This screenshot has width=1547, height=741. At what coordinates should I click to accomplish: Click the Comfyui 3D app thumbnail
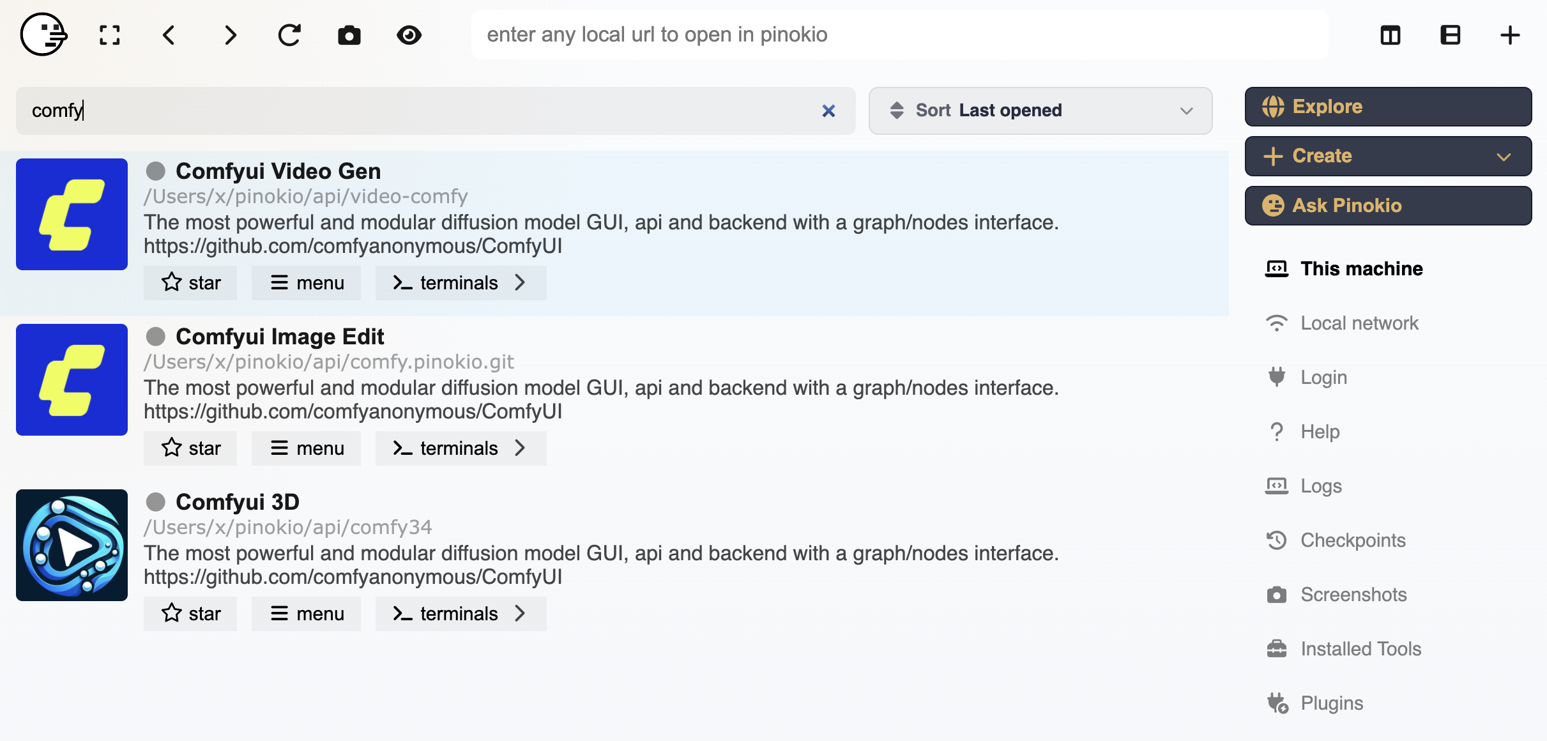click(x=72, y=545)
